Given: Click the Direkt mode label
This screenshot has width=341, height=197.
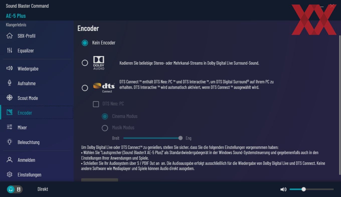Looking at the screenshot, I should pos(43,189).
